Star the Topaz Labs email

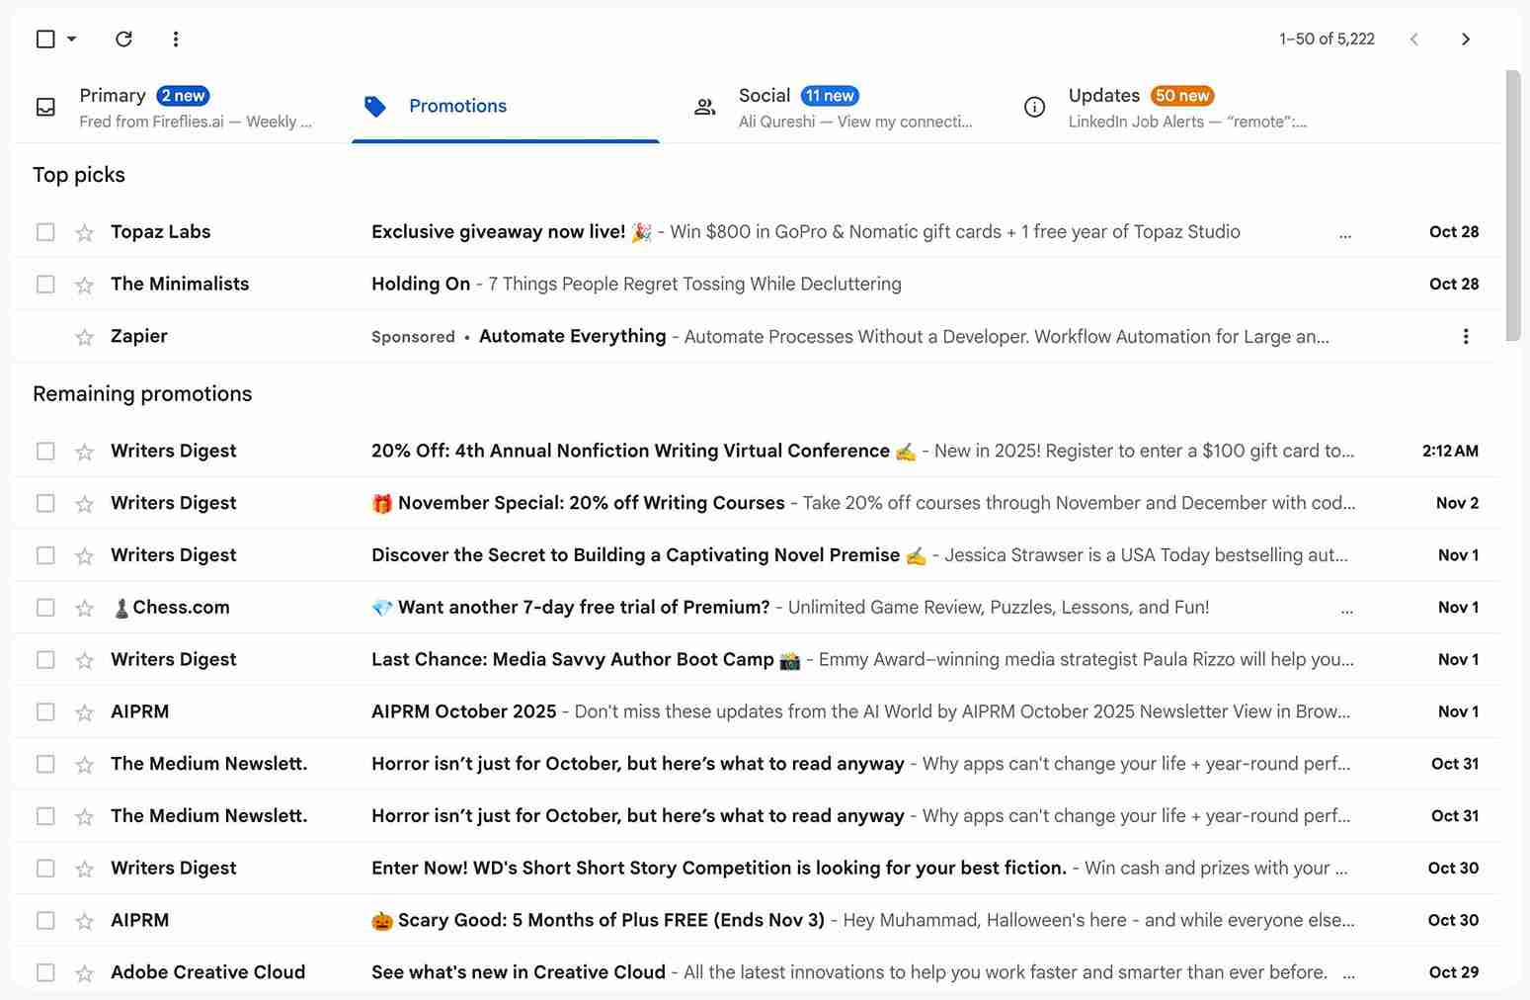85,232
